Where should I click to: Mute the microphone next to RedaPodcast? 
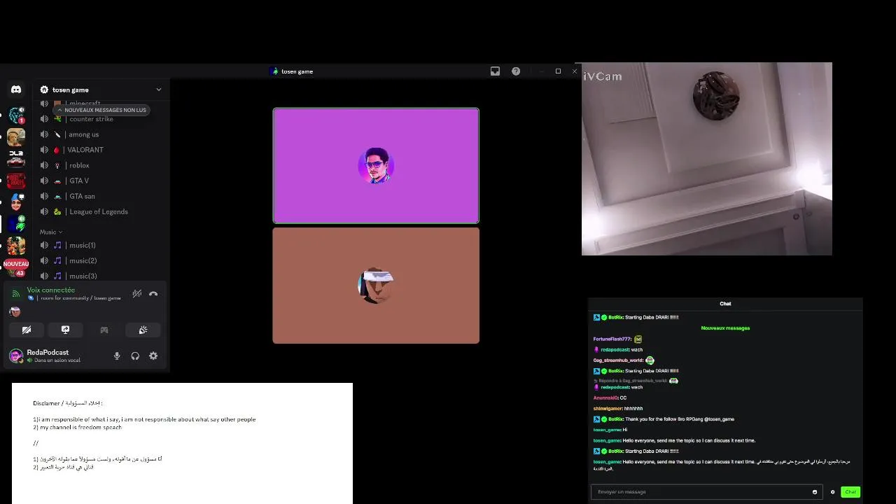117,356
